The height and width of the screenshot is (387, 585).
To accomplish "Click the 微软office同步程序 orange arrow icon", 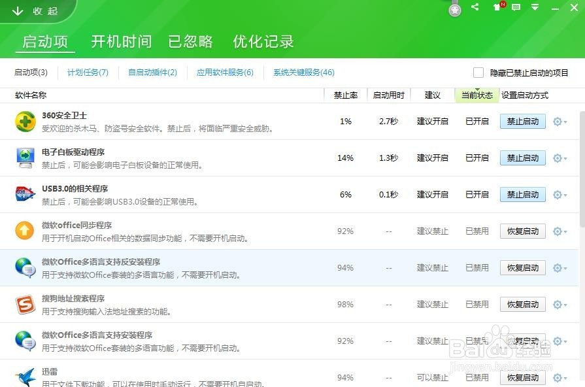I will [25, 231].
